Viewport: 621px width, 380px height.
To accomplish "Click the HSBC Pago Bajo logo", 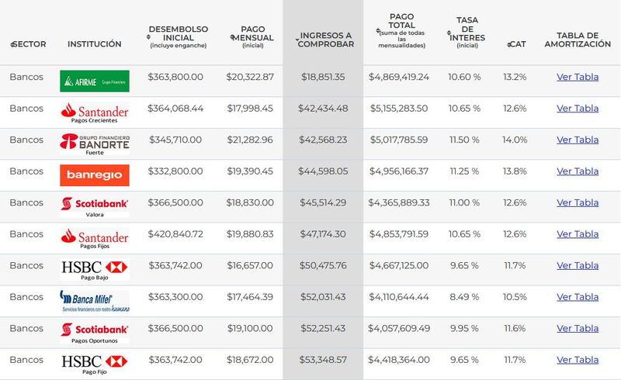I will pos(94,269).
